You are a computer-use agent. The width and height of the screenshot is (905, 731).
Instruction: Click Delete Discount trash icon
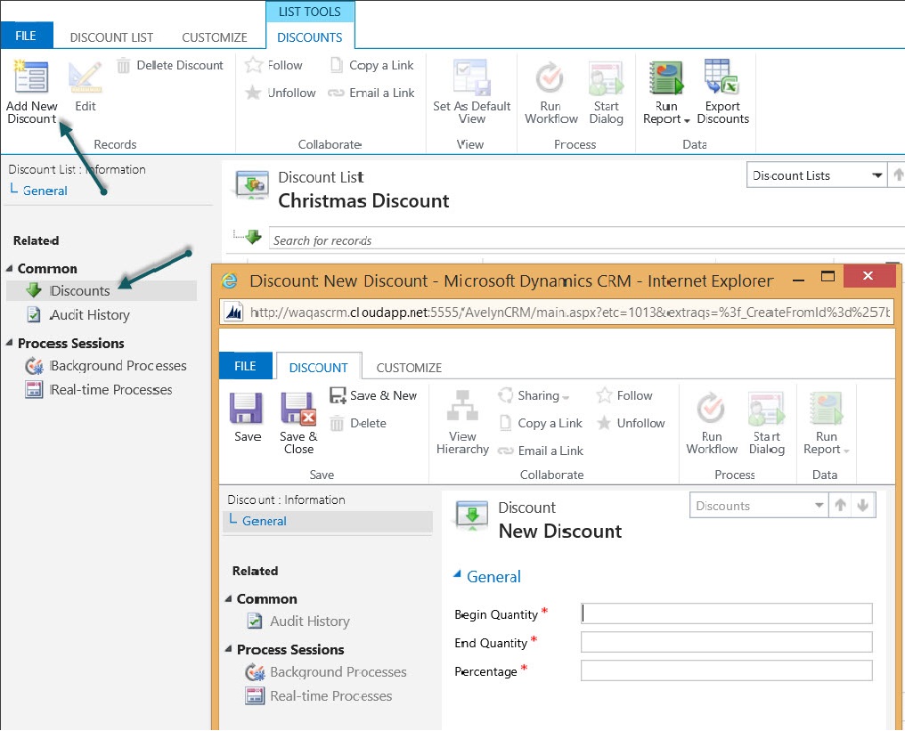125,65
